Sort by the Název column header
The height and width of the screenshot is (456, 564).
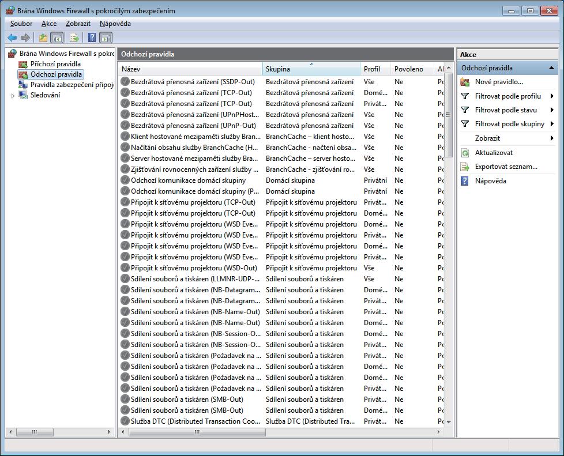coord(190,69)
